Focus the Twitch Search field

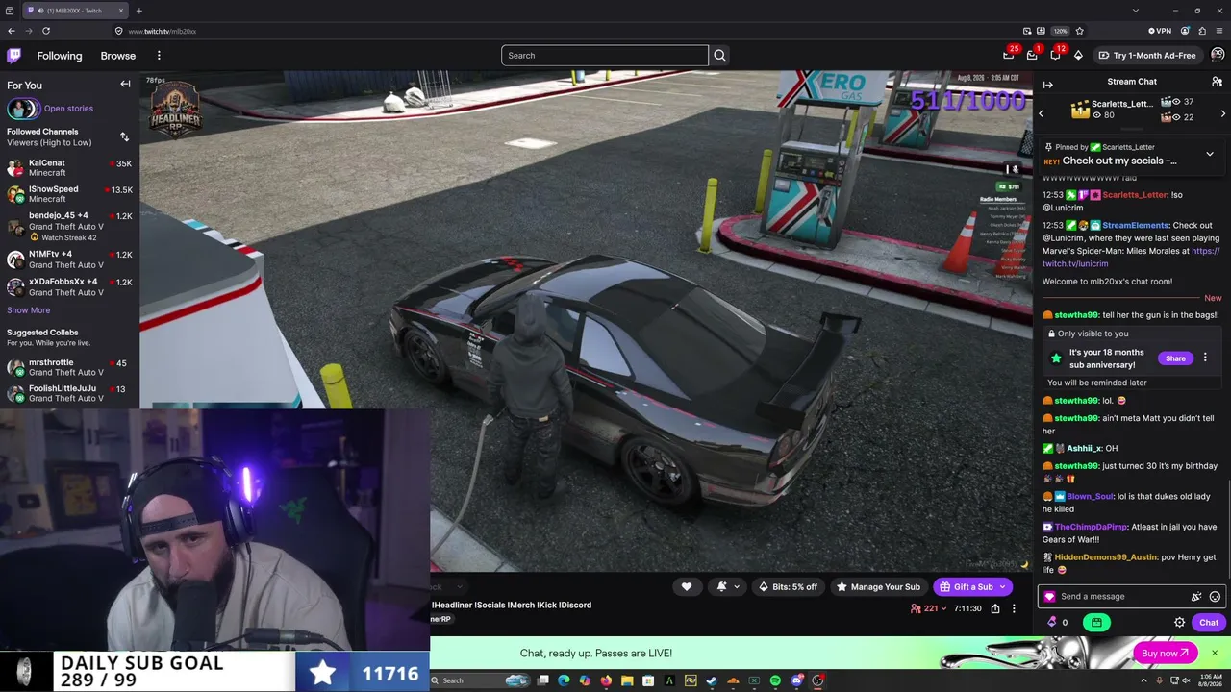(x=605, y=56)
